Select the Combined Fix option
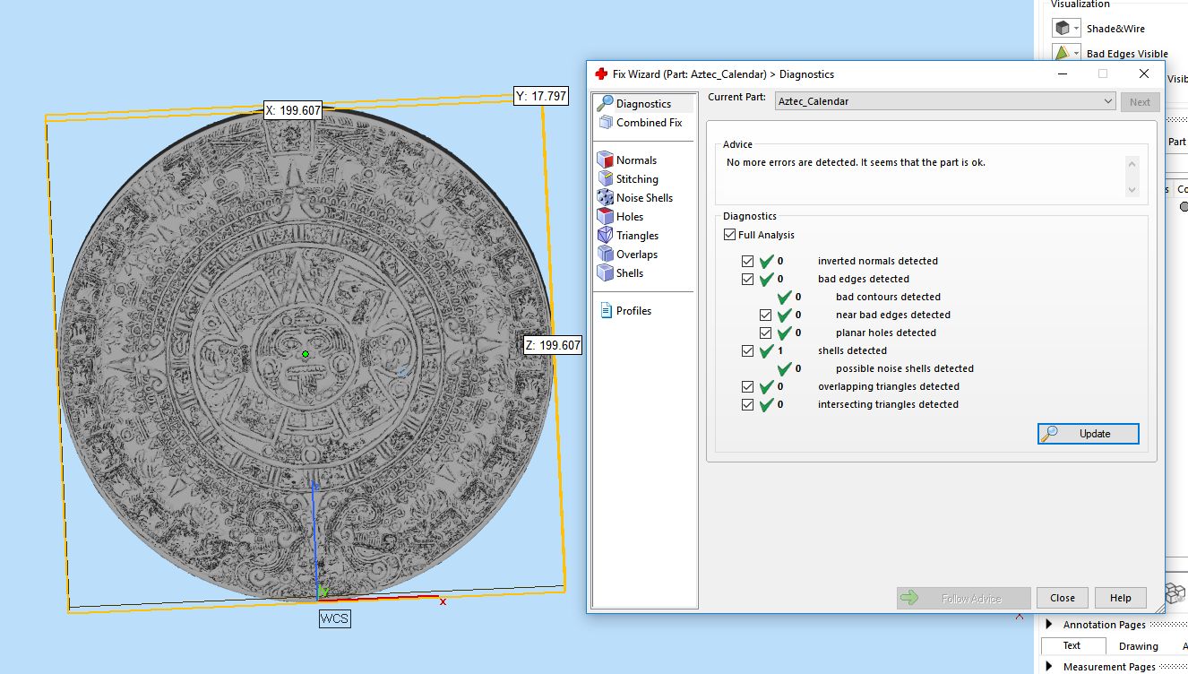Screen dimensions: 1188x674 click(648, 123)
